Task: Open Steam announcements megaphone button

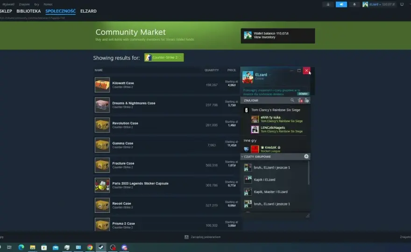Action: tap(341, 5)
